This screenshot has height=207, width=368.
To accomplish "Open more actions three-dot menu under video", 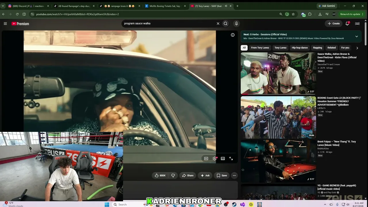I will click(234, 175).
